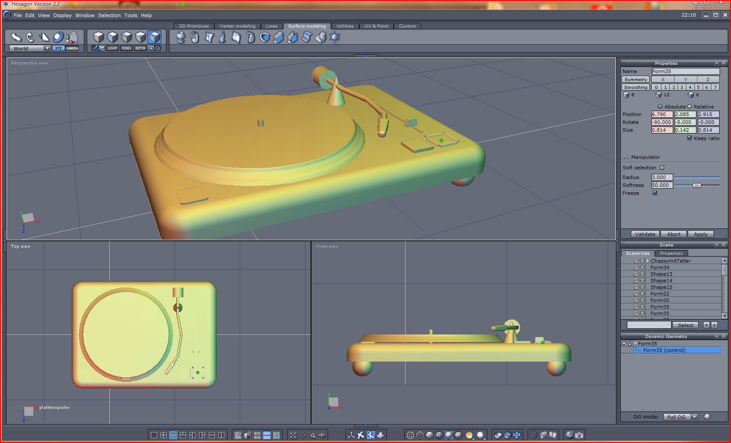The height and width of the screenshot is (443, 731).
Task: Click the Thickness shield-shaped surface tool
Action: pyautogui.click(x=265, y=38)
